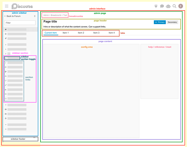Screen dimensions: 187x147
Task: Click the home icon in the admin sidebar
Action: click(x=6, y=29)
